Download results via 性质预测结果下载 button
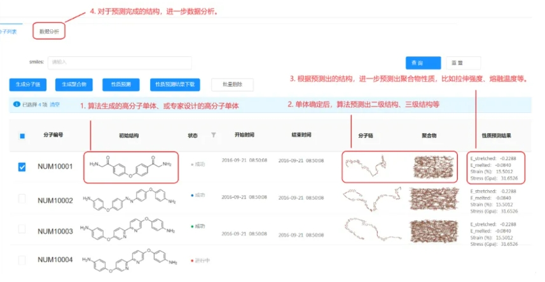This screenshot has height=282, width=545. 176,84
